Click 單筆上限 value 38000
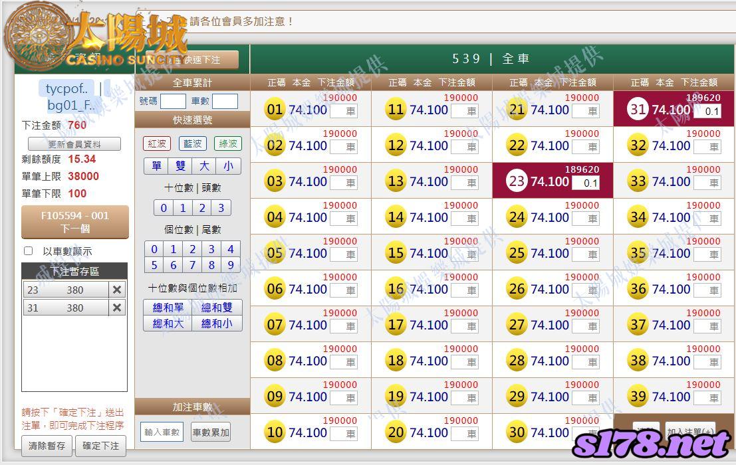 [83, 176]
